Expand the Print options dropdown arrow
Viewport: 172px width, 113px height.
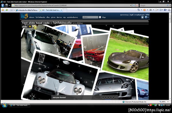tap(153, 10)
